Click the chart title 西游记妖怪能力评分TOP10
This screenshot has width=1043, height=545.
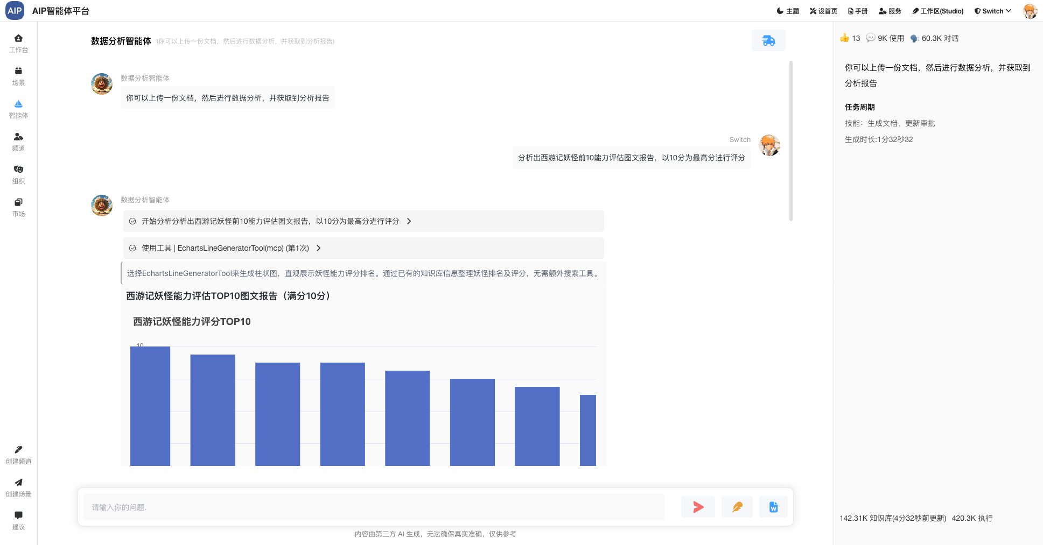(192, 322)
